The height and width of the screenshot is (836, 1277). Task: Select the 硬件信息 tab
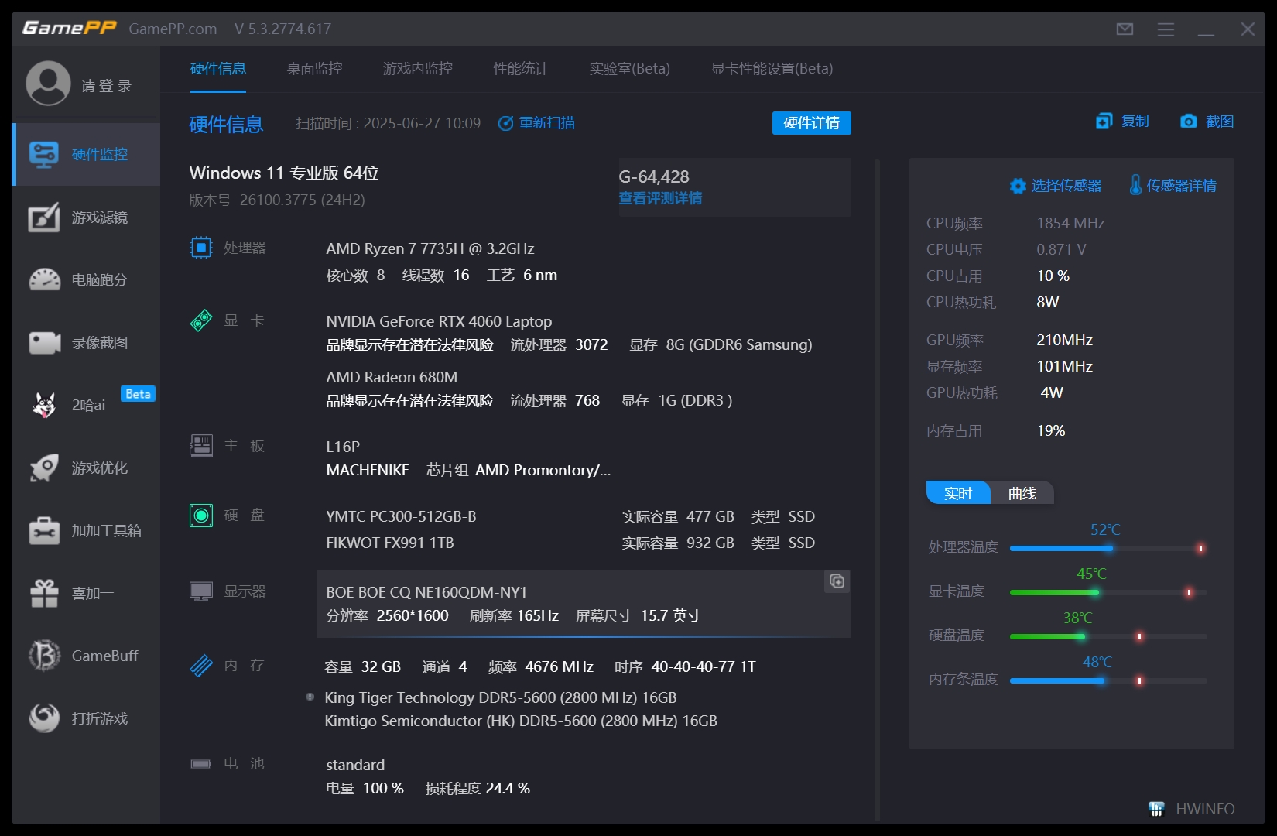point(218,69)
